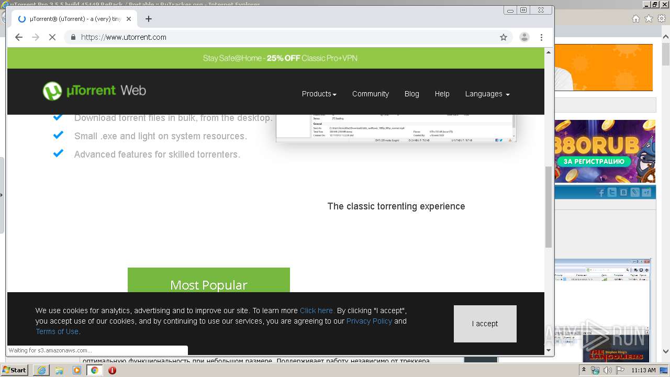Open the red Opera icon in taskbar

coord(112,370)
